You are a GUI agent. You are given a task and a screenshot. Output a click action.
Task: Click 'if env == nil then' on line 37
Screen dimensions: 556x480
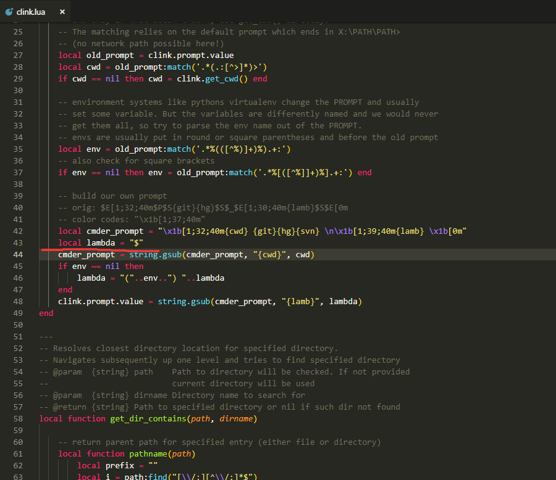[x=101, y=173]
